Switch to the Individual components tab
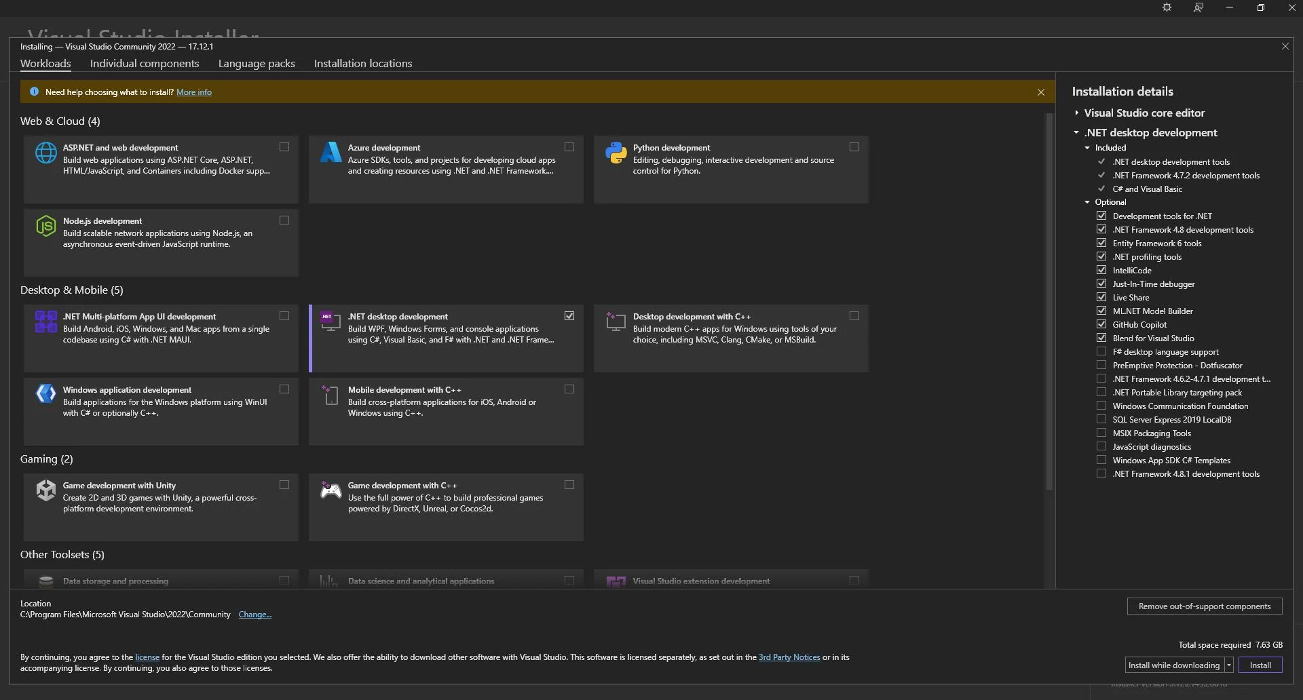 [x=144, y=63]
